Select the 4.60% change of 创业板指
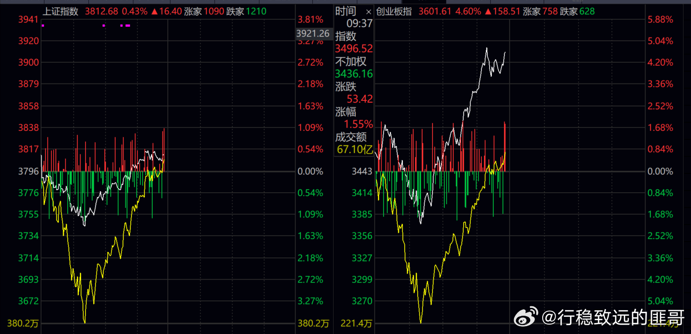 468,11
